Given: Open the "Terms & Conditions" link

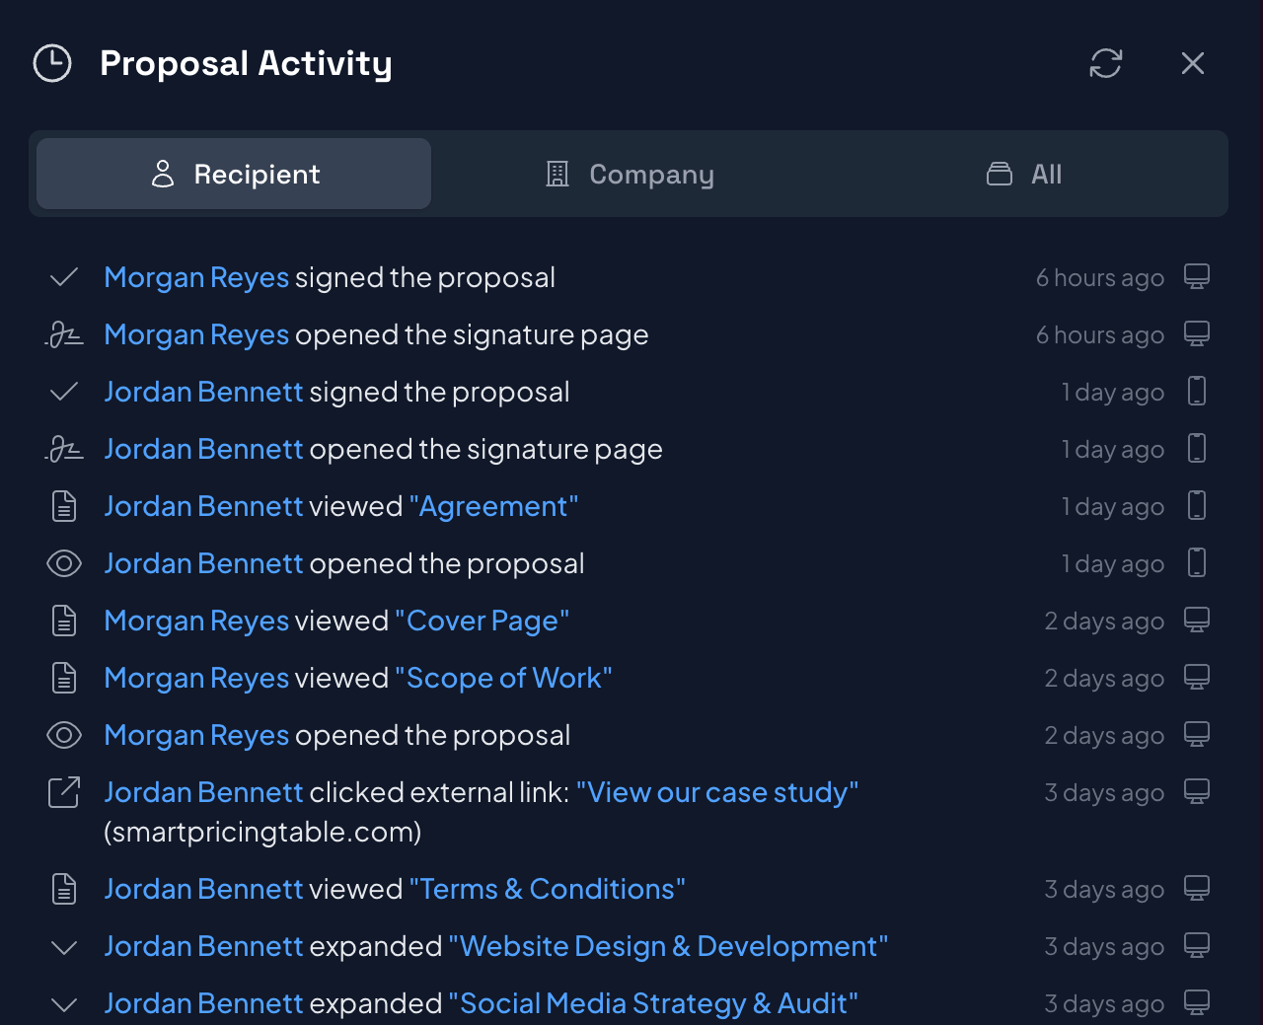Looking at the screenshot, I should (x=547, y=889).
